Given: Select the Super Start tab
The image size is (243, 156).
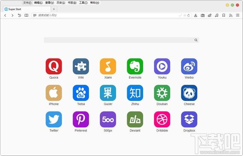Looking at the screenshot, I should click(x=27, y=9).
